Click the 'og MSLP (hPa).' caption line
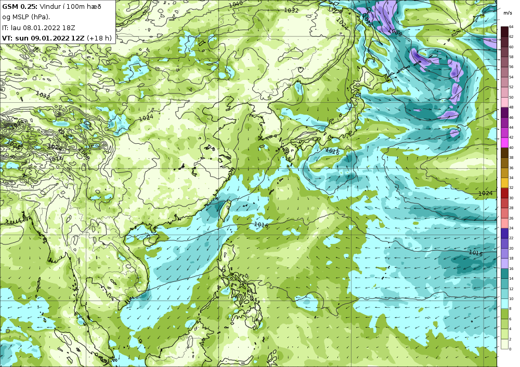The width and height of the screenshot is (520, 367). click(x=26, y=17)
